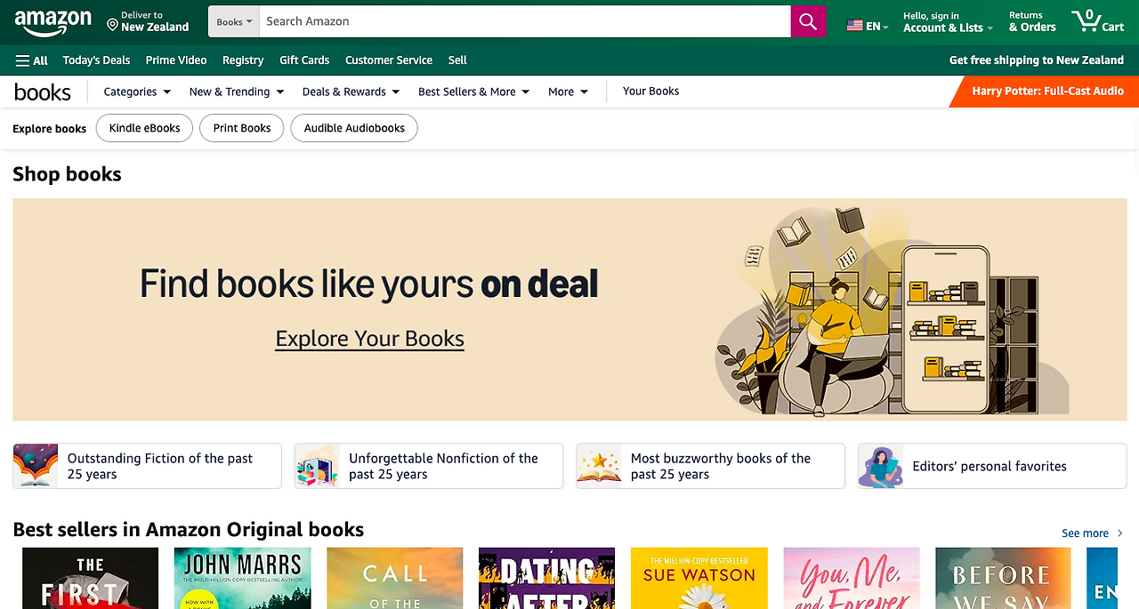
Task: Open the Before We Say book cover
Action: [1004, 578]
